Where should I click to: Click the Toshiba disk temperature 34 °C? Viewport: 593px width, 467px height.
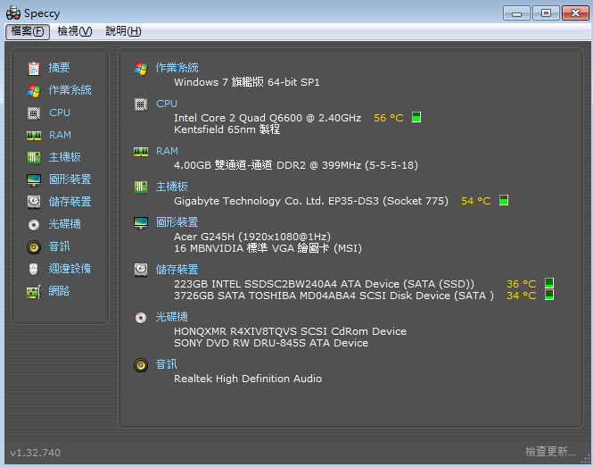coord(522,296)
